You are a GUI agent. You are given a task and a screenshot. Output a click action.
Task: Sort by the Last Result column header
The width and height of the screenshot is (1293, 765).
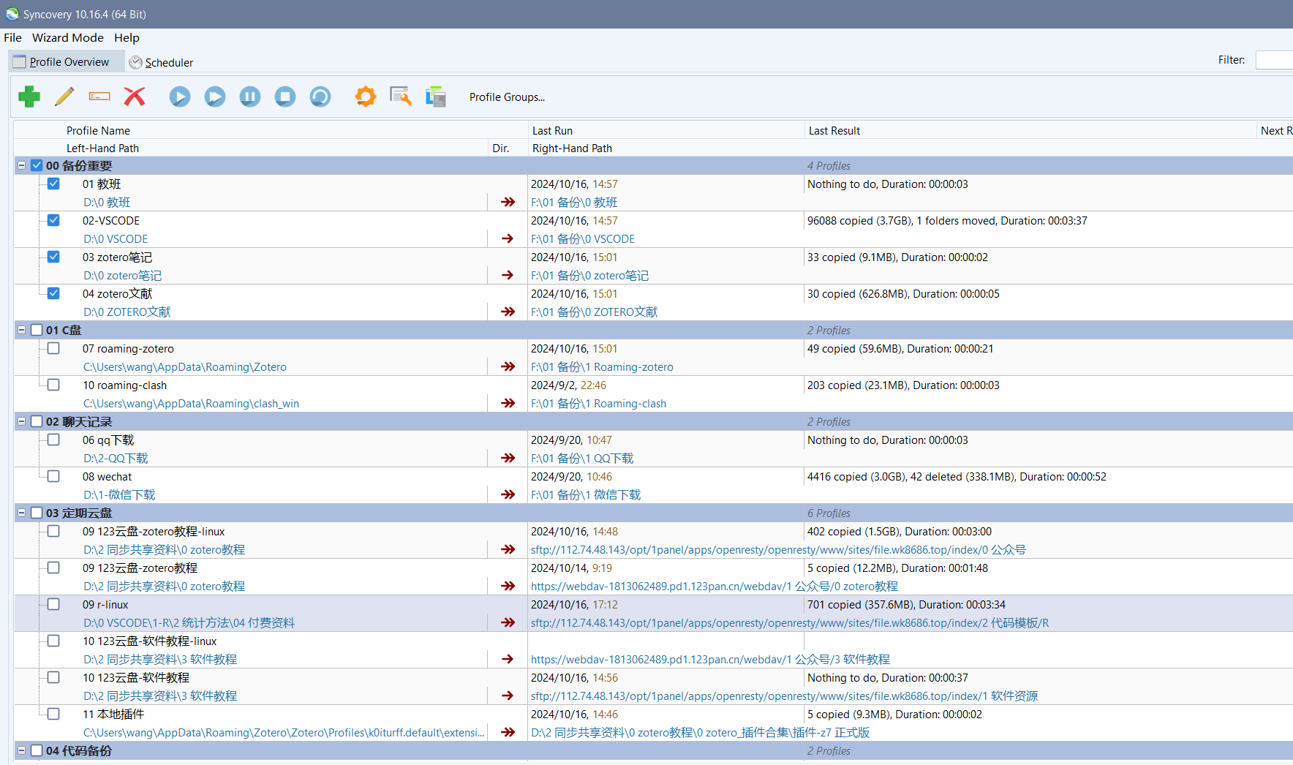coord(834,130)
